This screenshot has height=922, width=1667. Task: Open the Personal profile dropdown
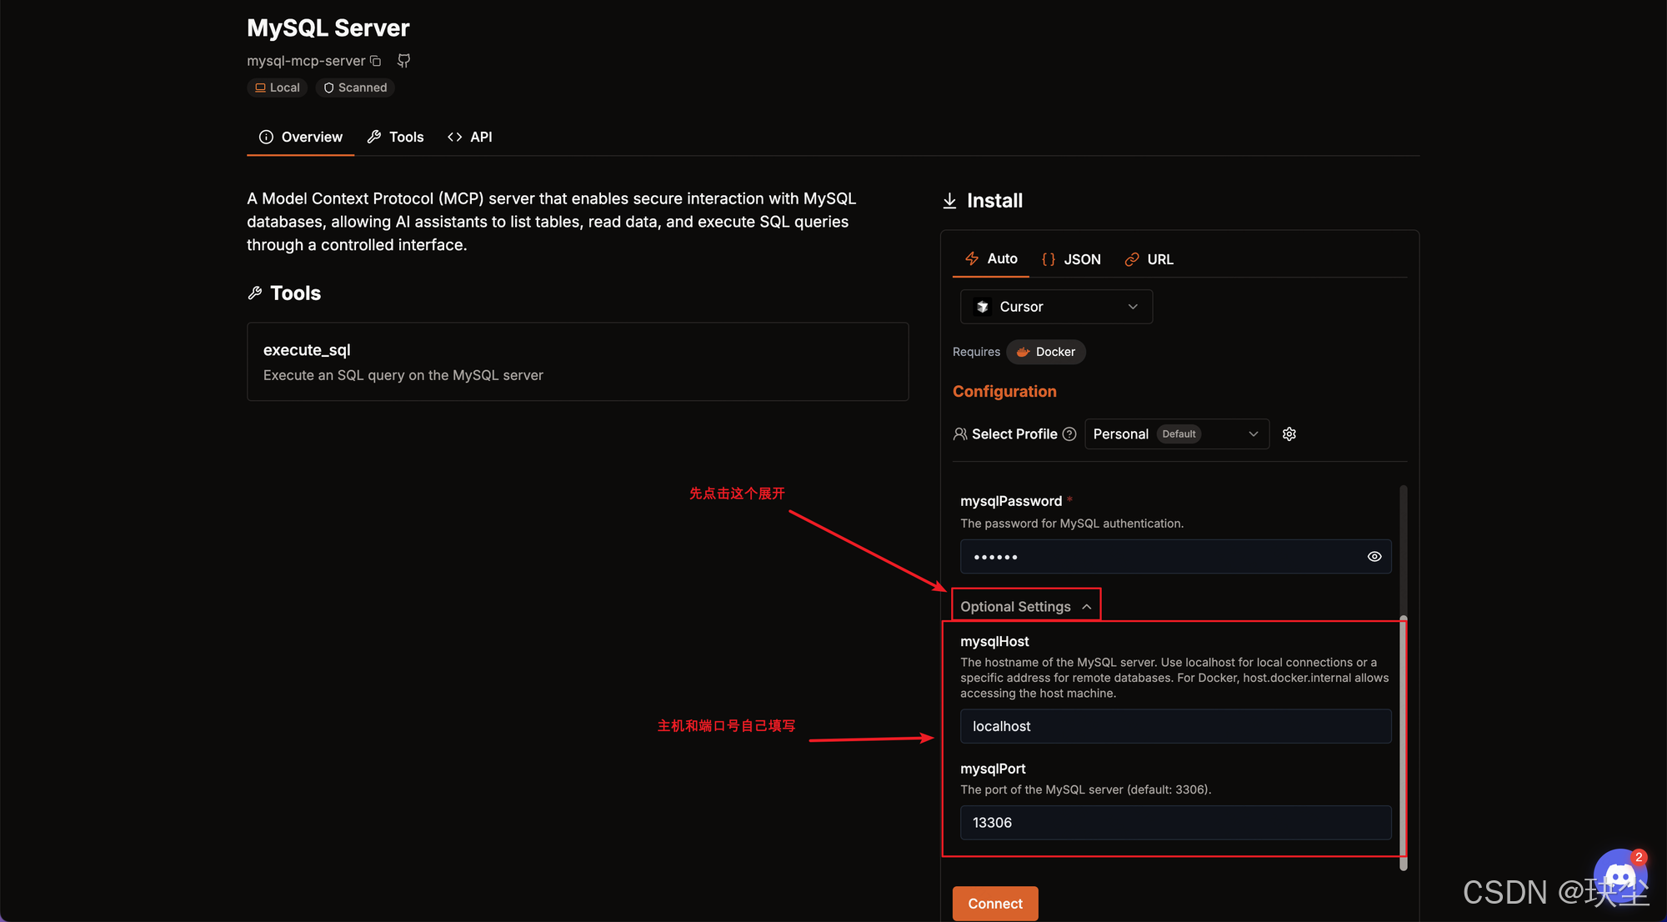pos(1176,434)
